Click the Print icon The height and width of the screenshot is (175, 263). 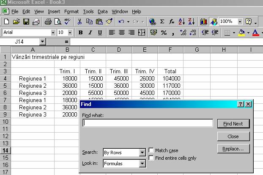coord(48,22)
